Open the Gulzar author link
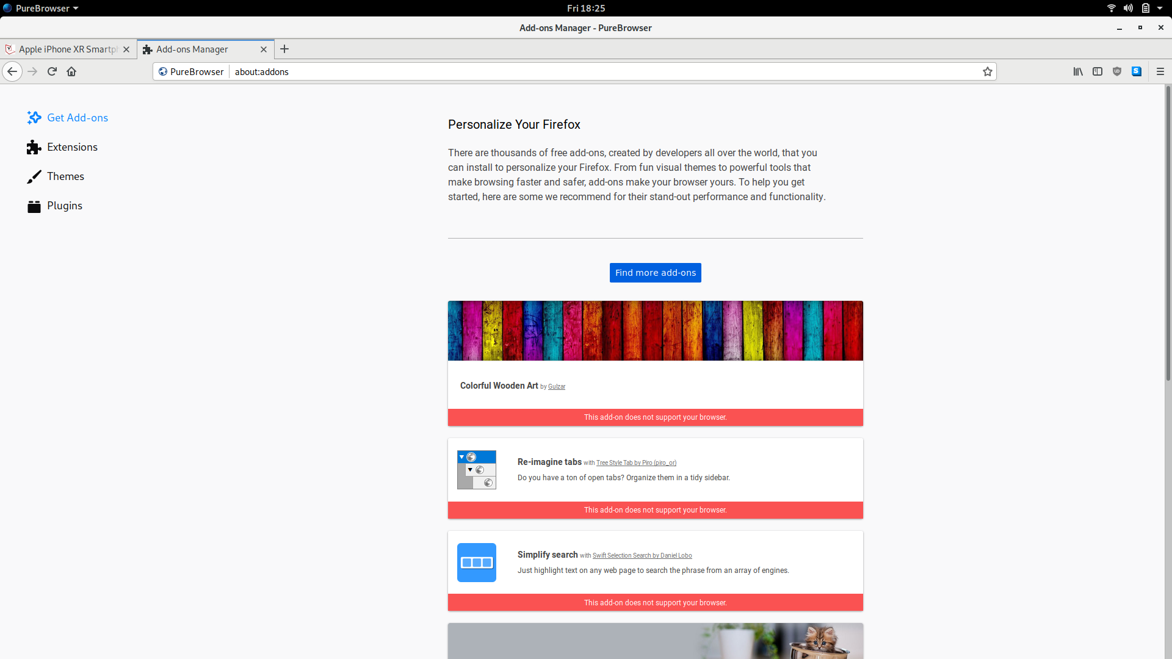This screenshot has height=659, width=1172. pyautogui.click(x=556, y=386)
